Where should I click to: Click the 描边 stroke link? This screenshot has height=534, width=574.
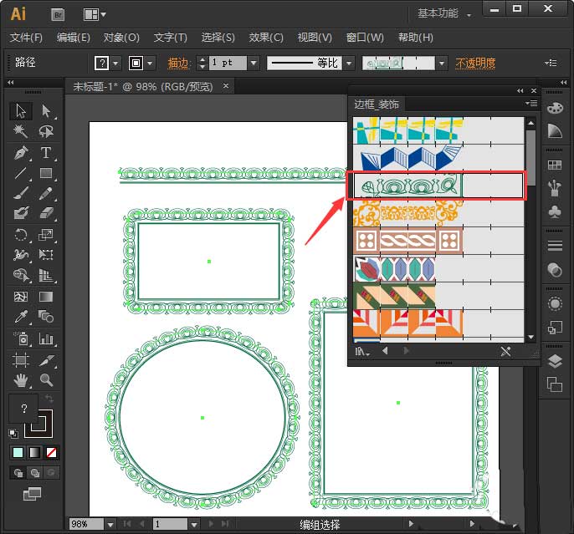[x=177, y=64]
